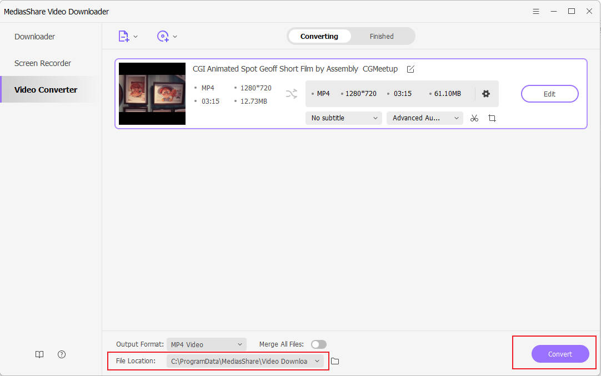The height and width of the screenshot is (376, 601).
Task: Click the Edit button
Action: pos(550,94)
